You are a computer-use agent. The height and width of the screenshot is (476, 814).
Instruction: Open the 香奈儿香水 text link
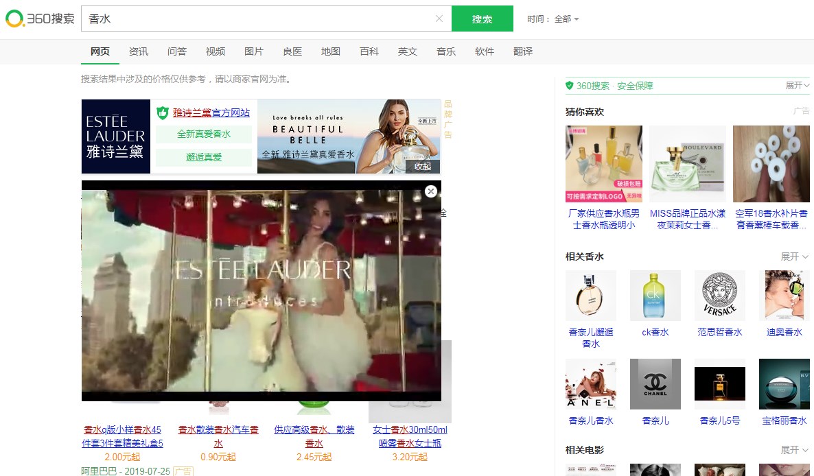click(591, 421)
